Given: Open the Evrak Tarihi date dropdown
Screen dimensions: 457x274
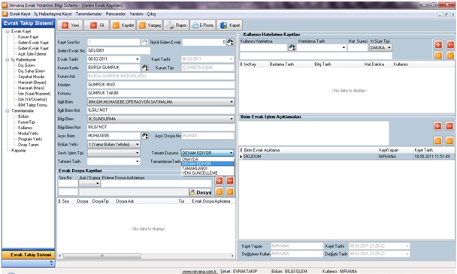Looking at the screenshot, I should [x=138, y=59].
